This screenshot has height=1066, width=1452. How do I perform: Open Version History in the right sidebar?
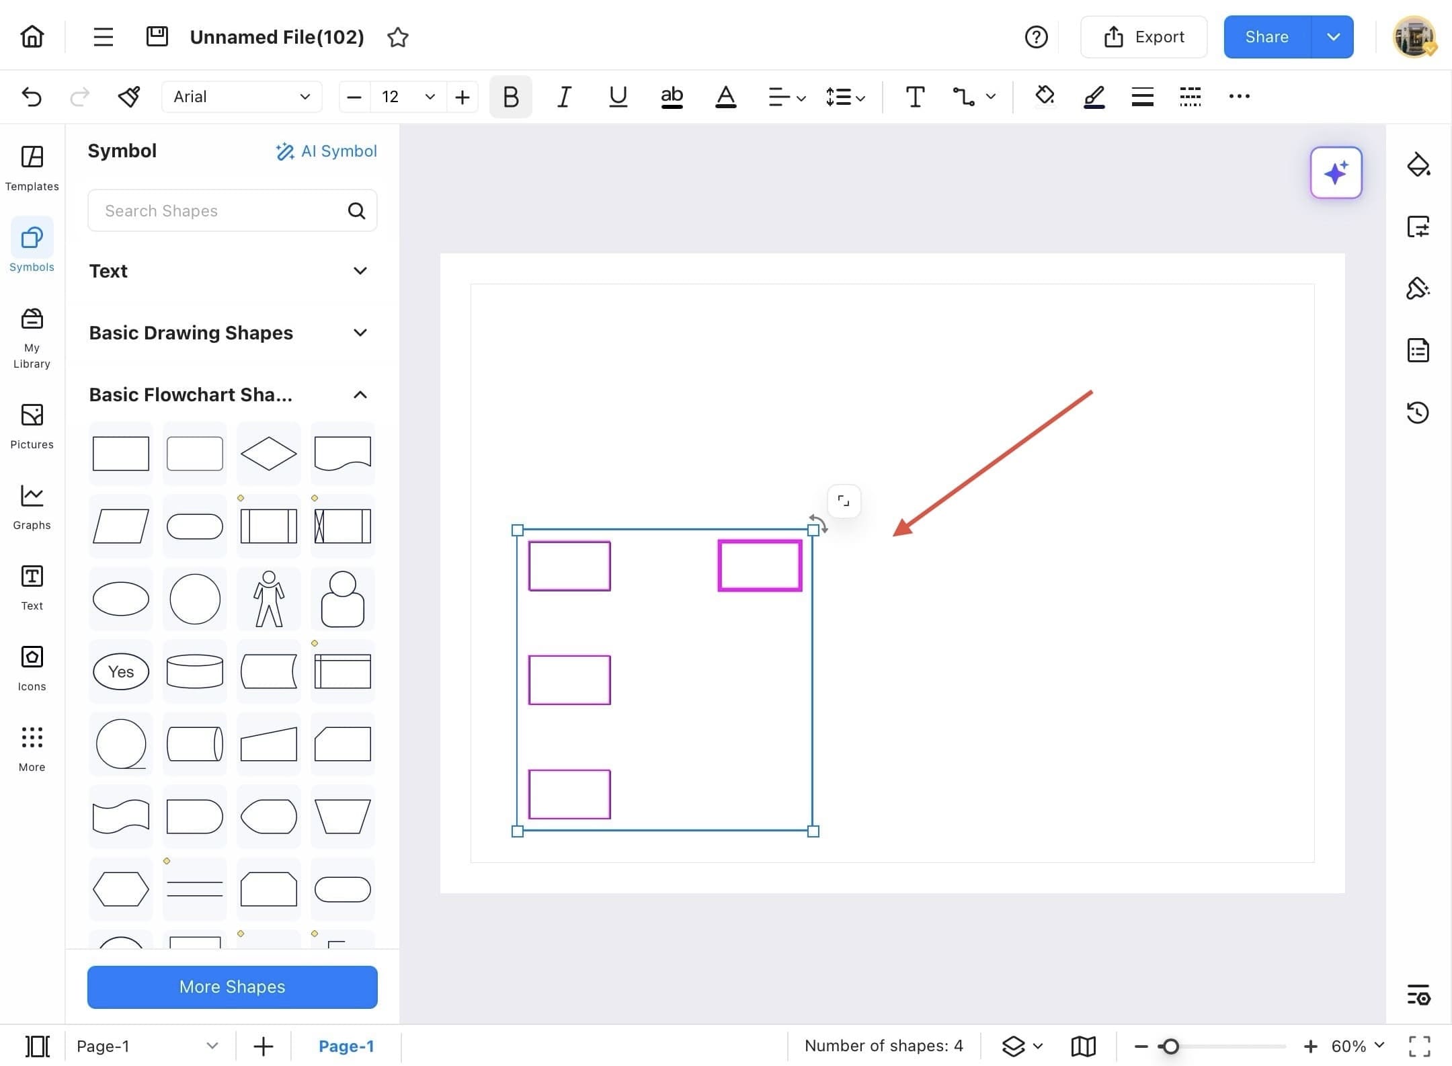pyautogui.click(x=1418, y=413)
